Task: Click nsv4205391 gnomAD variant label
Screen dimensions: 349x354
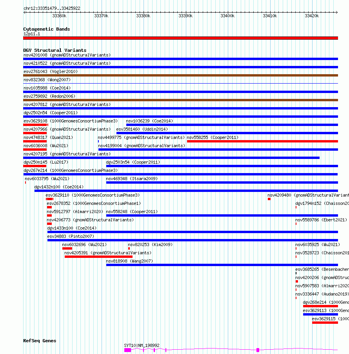Action: 108,253
